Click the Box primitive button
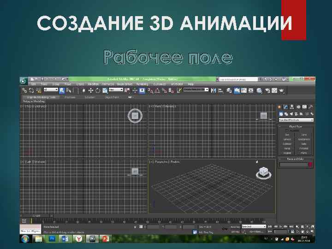The height and width of the screenshot is (249, 332). 287,135
